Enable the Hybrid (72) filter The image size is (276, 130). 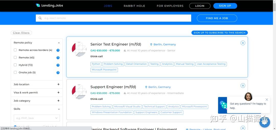click(15, 65)
